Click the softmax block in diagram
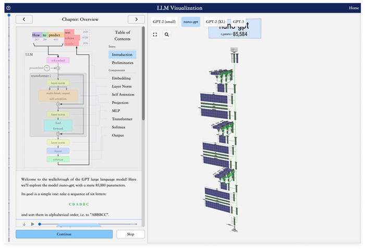 (x=58, y=159)
